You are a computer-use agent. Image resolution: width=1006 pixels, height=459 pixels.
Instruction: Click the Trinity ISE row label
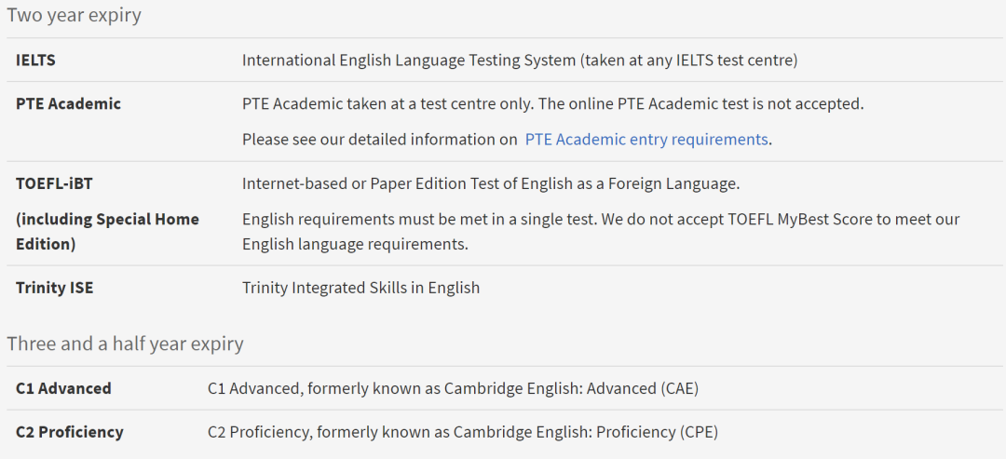[55, 287]
